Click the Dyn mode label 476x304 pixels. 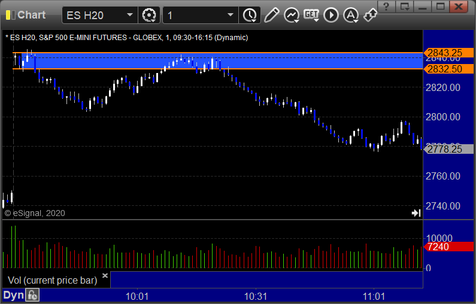tap(13, 295)
